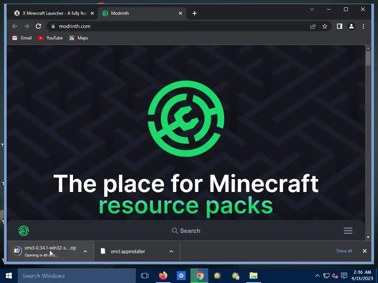The image size is (378, 283).
Task: View site information via the lock icon
Action: click(53, 26)
